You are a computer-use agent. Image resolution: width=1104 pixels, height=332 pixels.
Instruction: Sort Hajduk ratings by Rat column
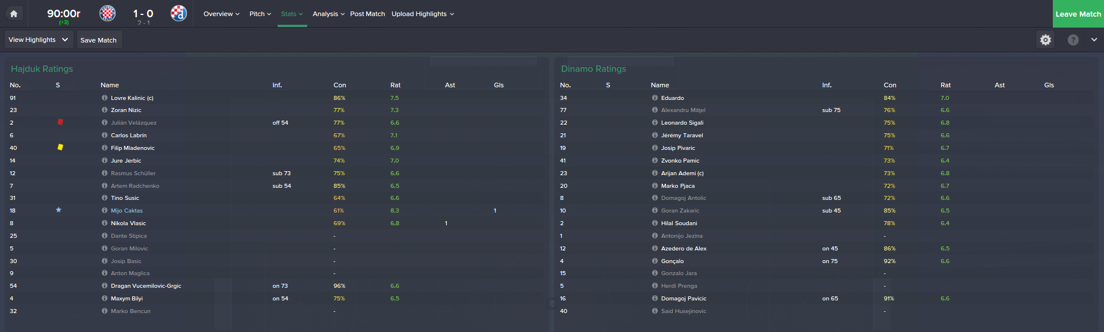point(396,85)
